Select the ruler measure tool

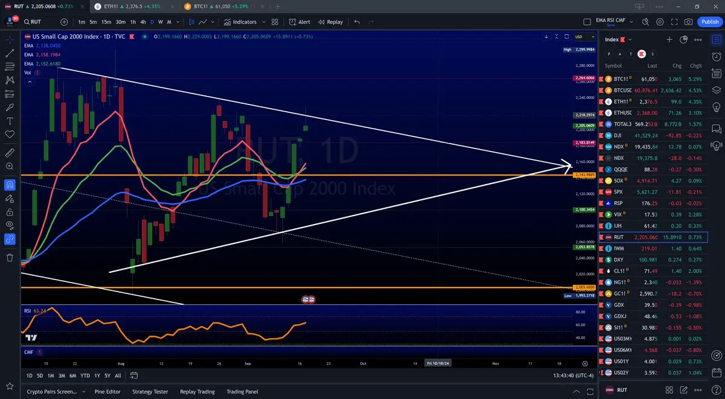click(10, 152)
